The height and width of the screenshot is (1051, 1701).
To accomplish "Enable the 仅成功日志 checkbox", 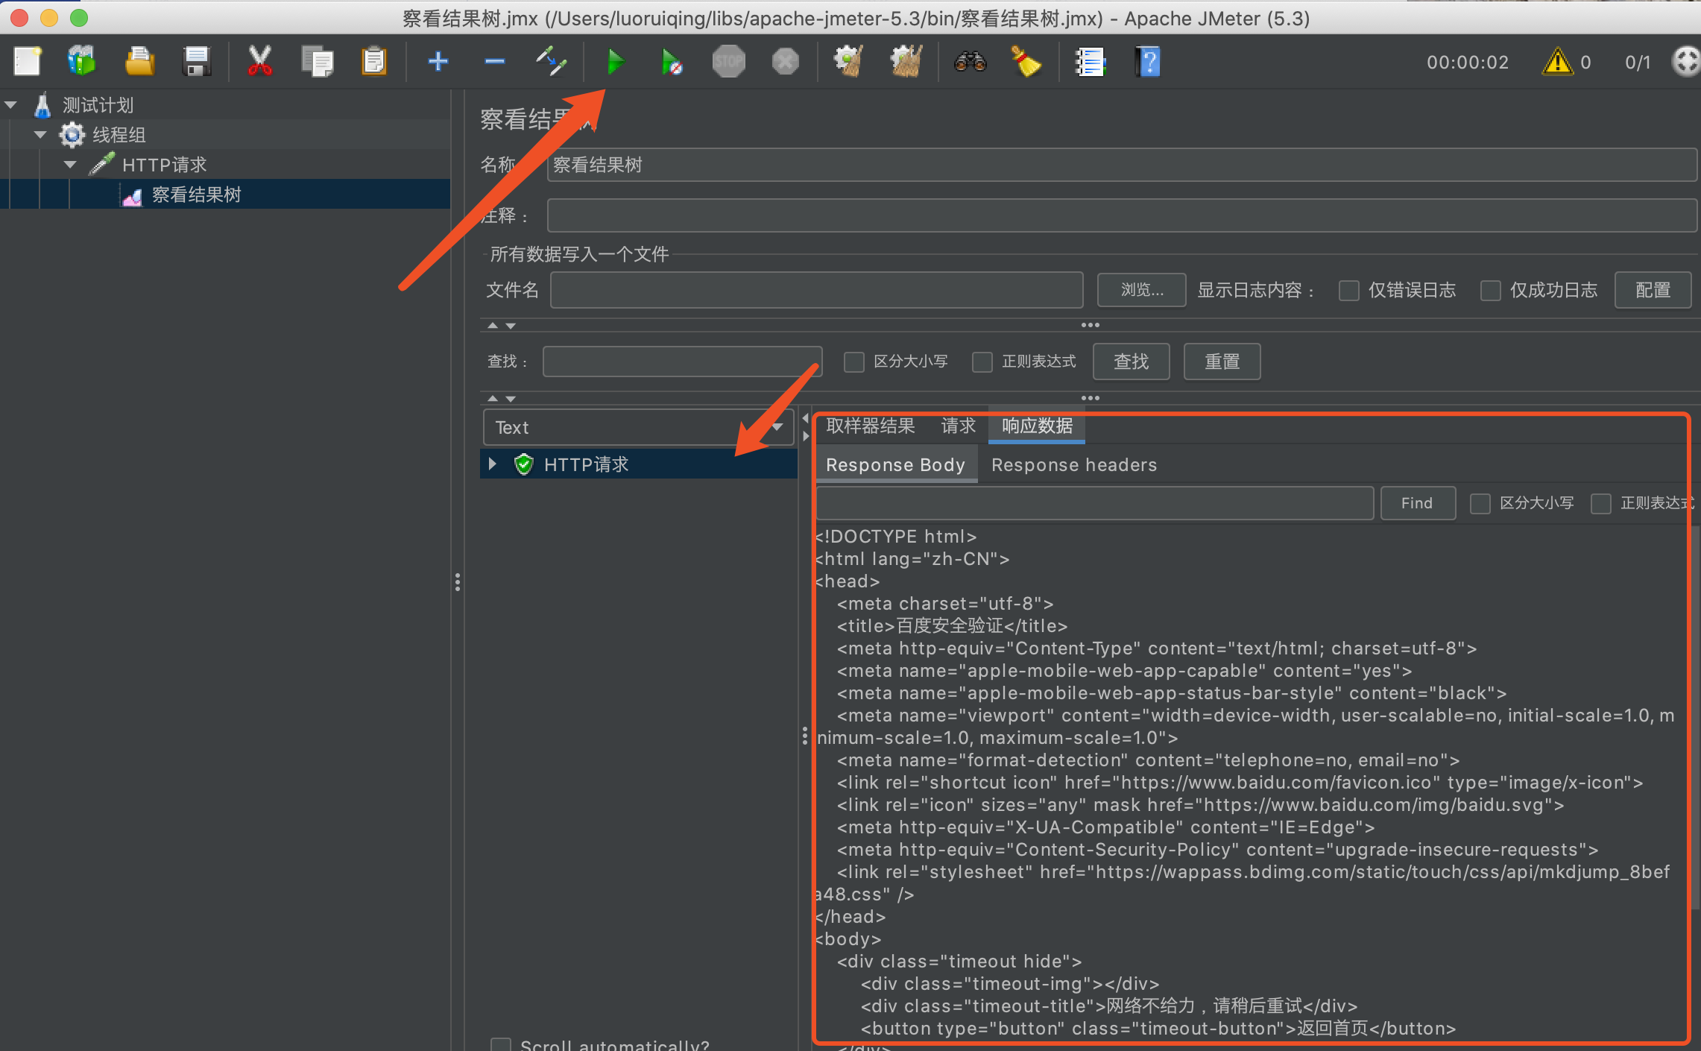I will tap(1490, 291).
